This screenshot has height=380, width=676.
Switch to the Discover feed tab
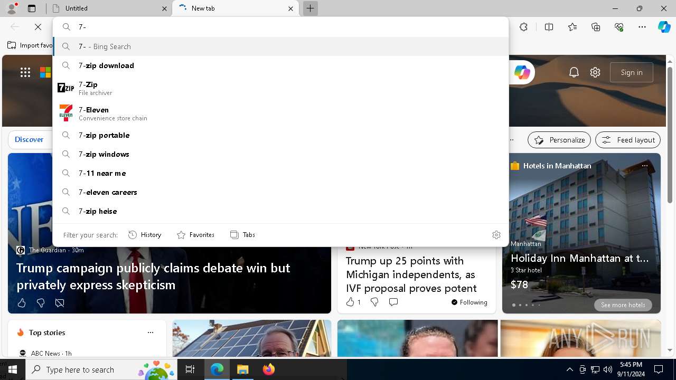pyautogui.click(x=29, y=139)
